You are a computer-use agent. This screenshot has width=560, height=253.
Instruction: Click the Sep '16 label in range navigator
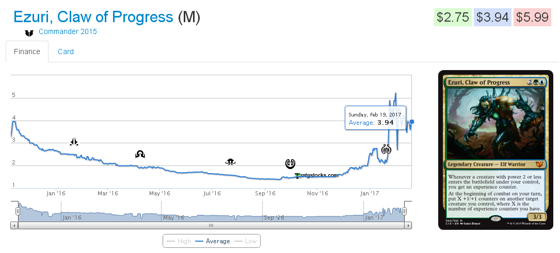pos(274,217)
